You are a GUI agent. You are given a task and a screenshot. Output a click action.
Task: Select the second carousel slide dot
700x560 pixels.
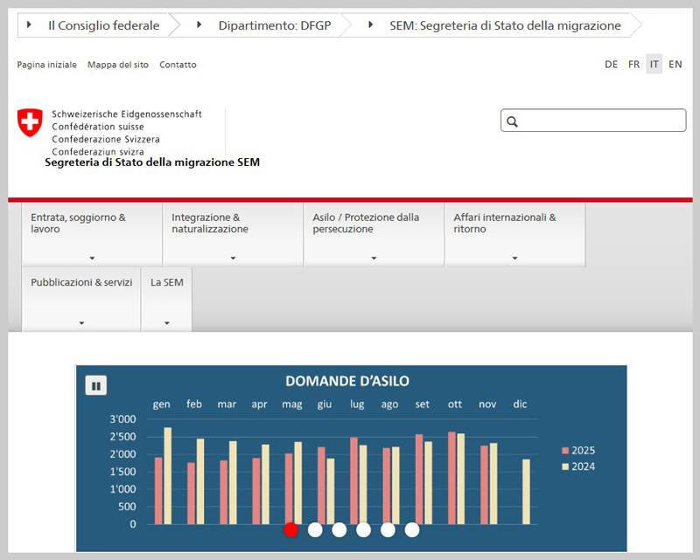click(x=315, y=529)
